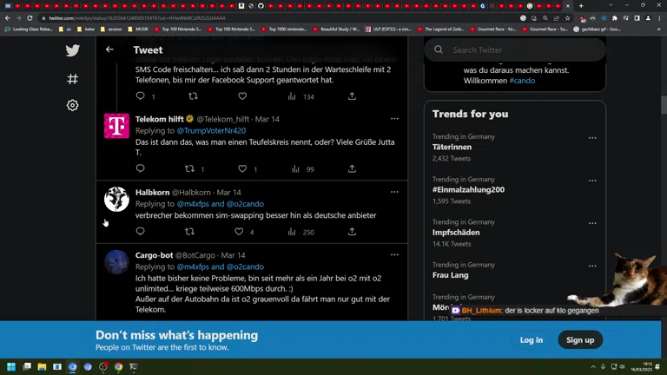Image resolution: width=667 pixels, height=375 pixels.
Task: Reply to Halbkorn's tweet
Action: (x=141, y=232)
